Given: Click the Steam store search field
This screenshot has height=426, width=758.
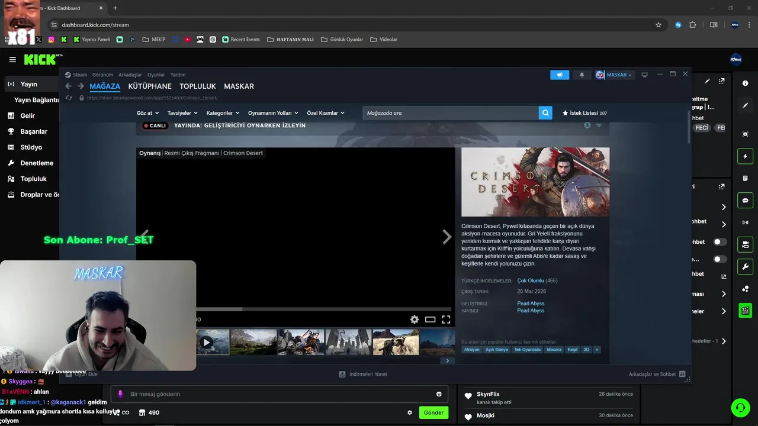Looking at the screenshot, I should click(451, 113).
